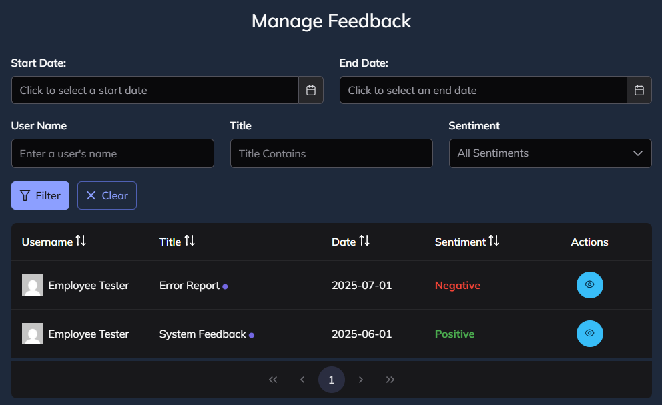Viewport: 662px width, 405px height.
Task: Open the Start Date calendar picker icon
Action: pyautogui.click(x=310, y=90)
